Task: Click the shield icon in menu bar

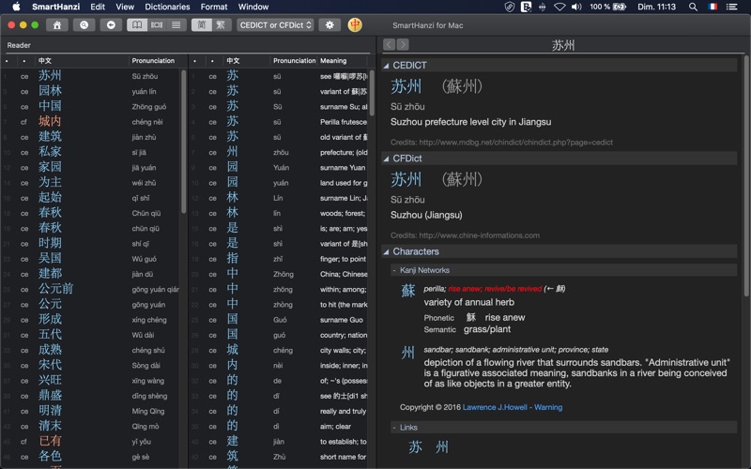Action: [510, 7]
